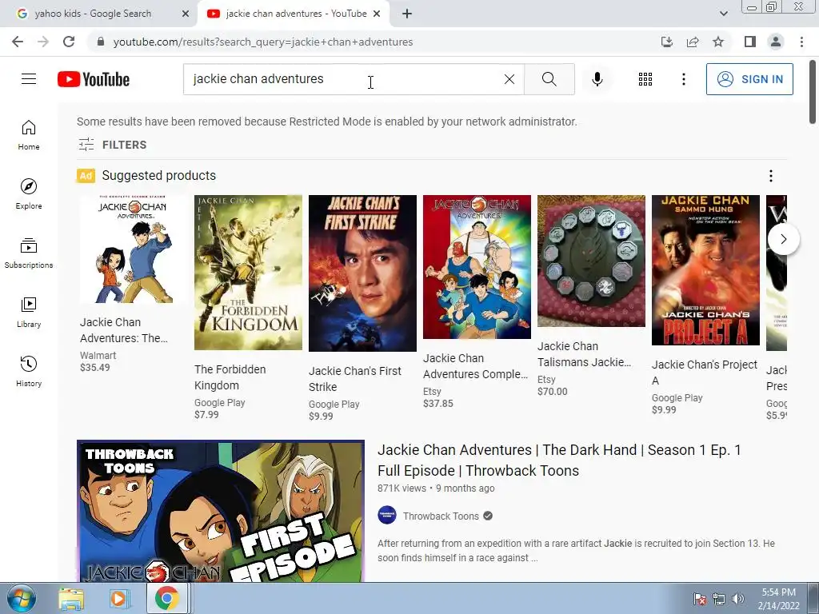Click the $35.49 Walmart price

pyautogui.click(x=95, y=368)
